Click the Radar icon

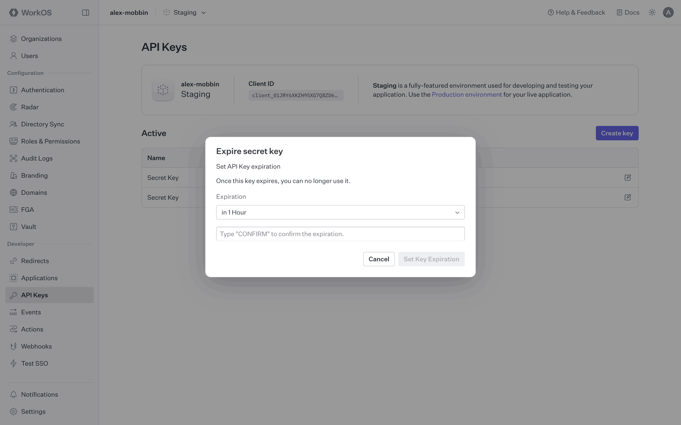click(13, 107)
